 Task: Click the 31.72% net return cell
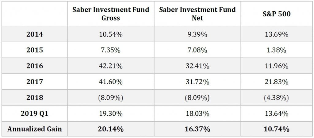point(197,82)
